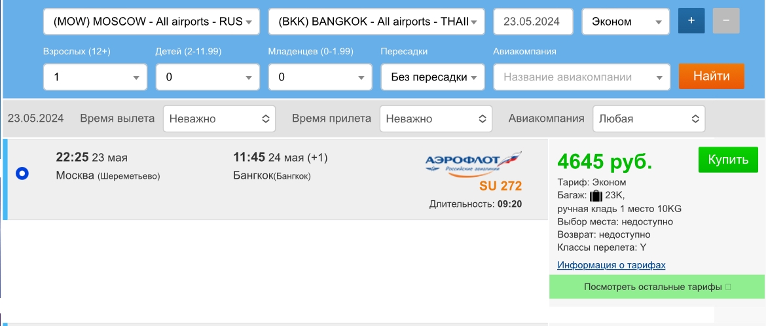Click the green Купить button
The image size is (766, 326).
[728, 160]
